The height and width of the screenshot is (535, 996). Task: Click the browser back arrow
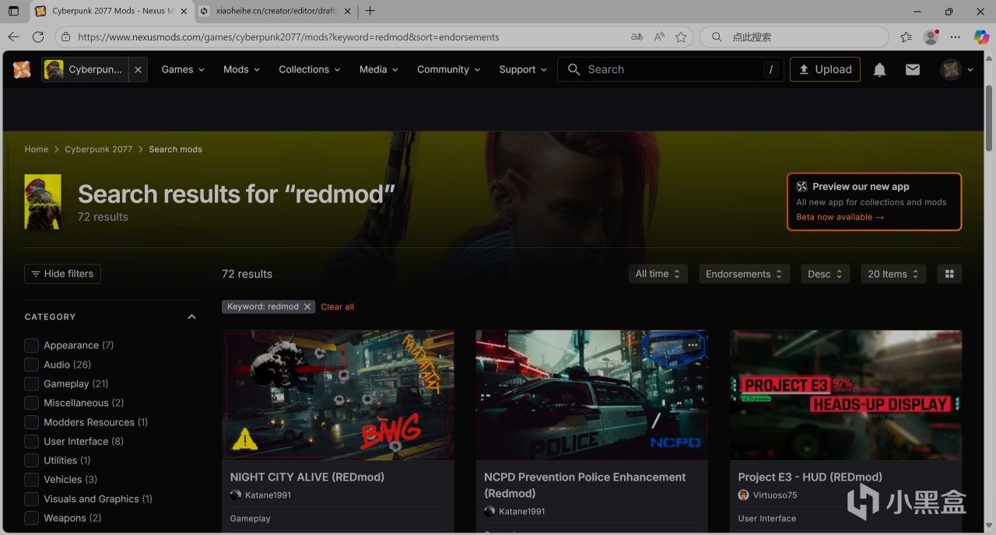click(13, 37)
